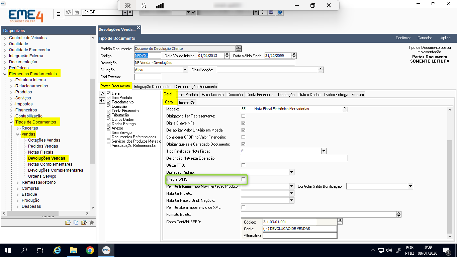Switch to Integração Documento tab
Image resolution: width=457 pixels, height=257 pixels.
[152, 87]
